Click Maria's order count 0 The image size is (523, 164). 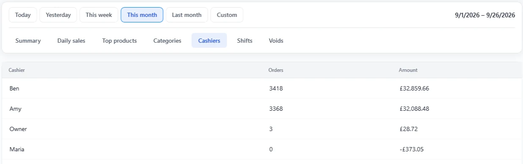click(x=271, y=149)
